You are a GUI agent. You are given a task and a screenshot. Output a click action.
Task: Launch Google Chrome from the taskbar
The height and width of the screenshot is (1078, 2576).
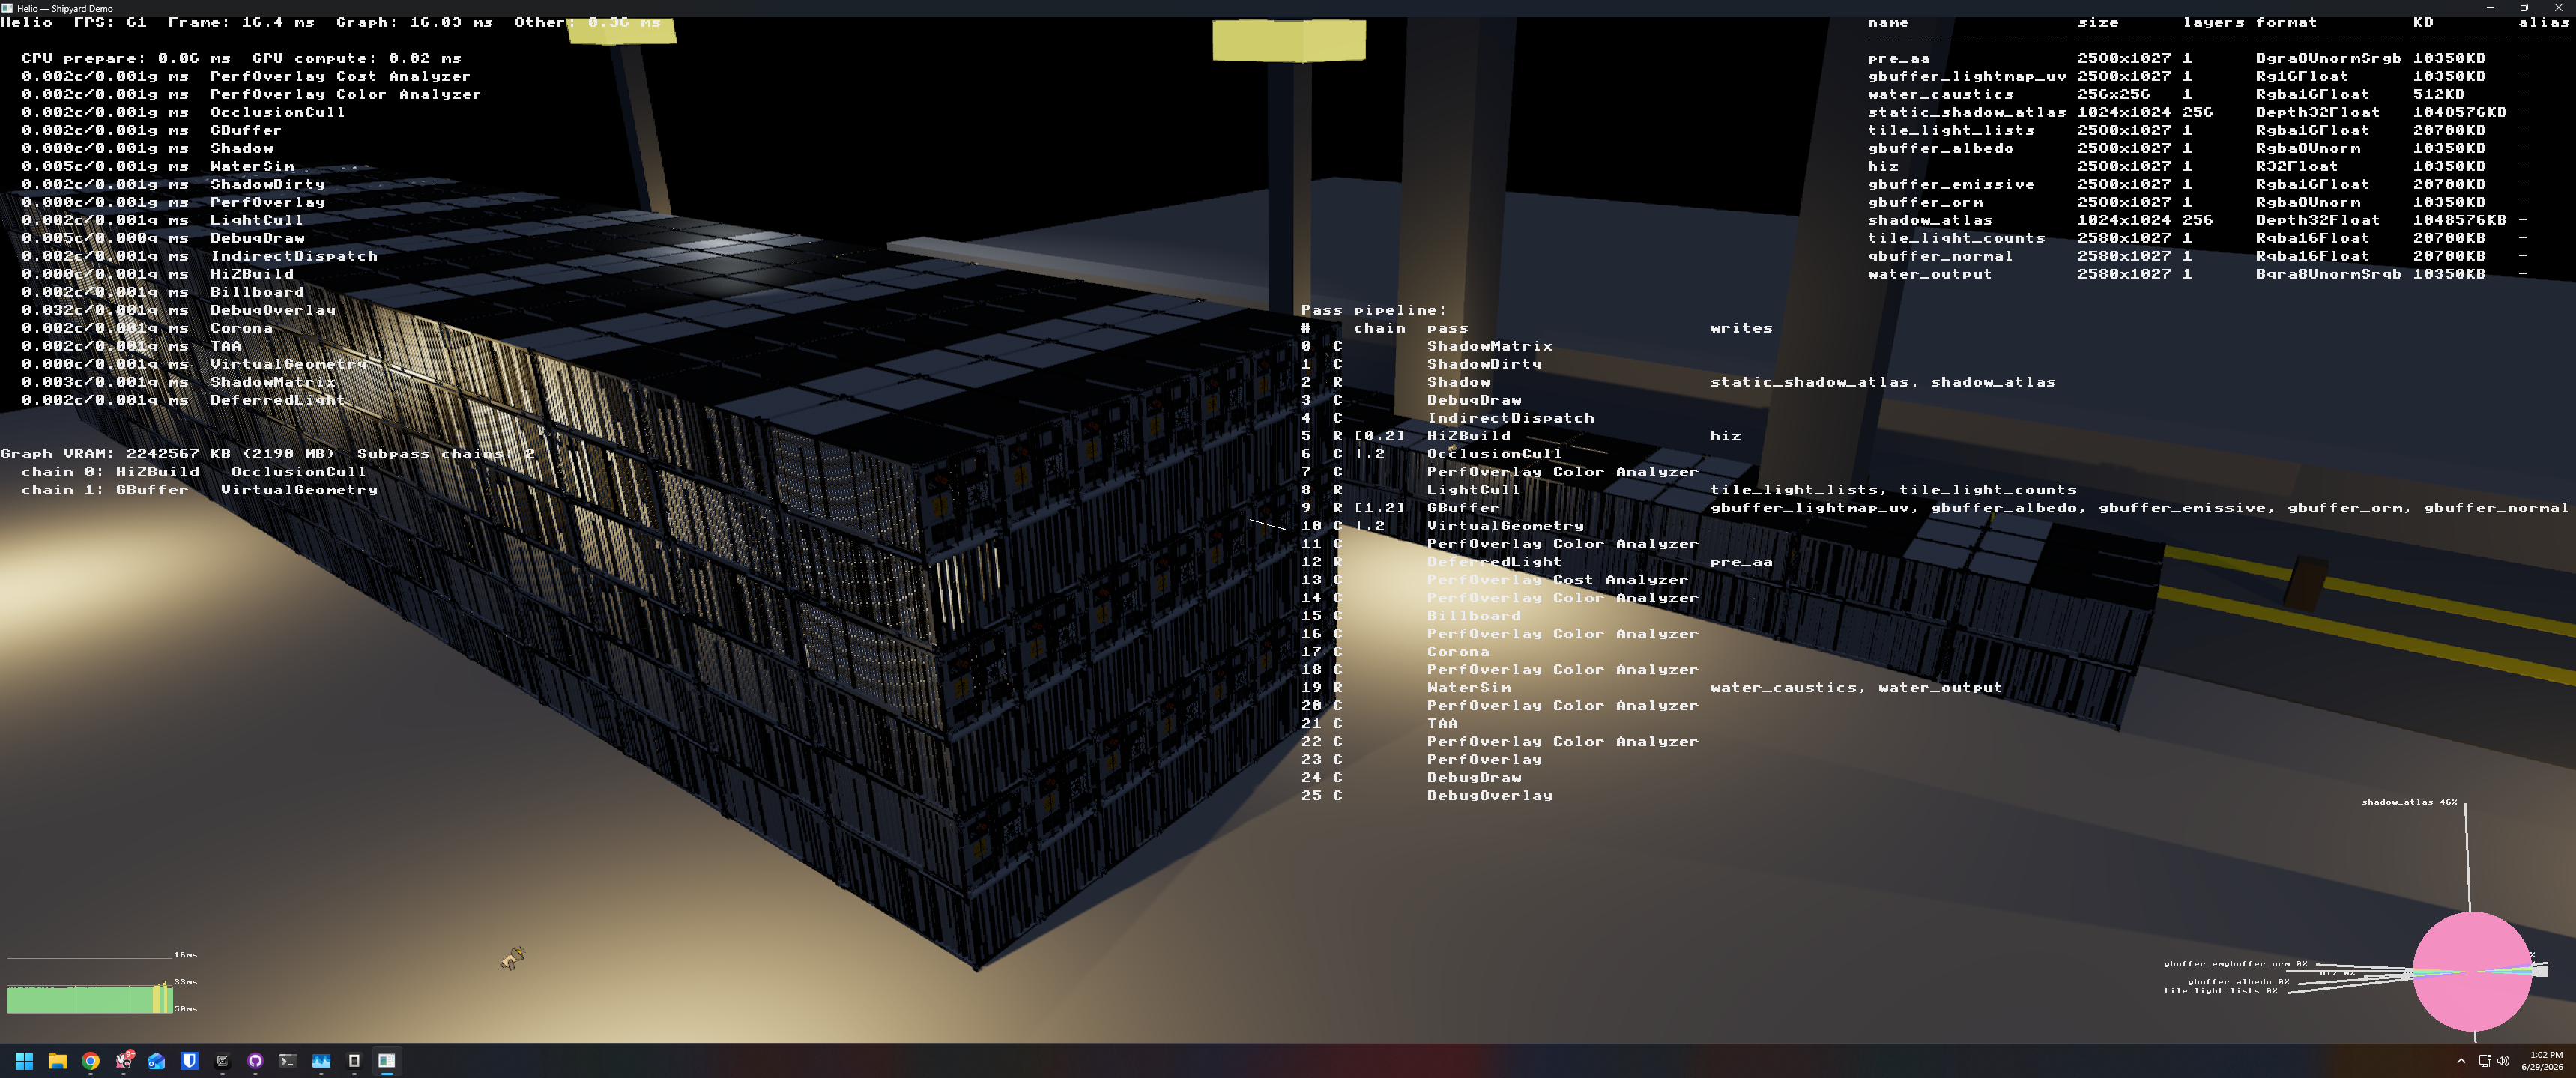[x=90, y=1061]
